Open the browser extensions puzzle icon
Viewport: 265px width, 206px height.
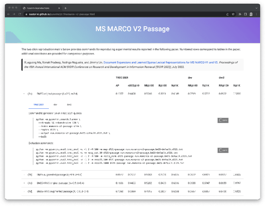241,14
